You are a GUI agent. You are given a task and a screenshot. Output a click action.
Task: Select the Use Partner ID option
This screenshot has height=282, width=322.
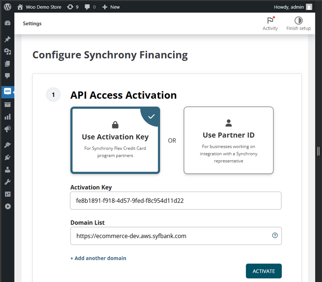pyautogui.click(x=228, y=140)
